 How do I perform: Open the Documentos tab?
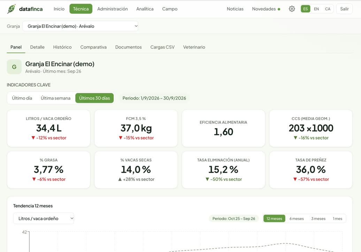(129, 47)
